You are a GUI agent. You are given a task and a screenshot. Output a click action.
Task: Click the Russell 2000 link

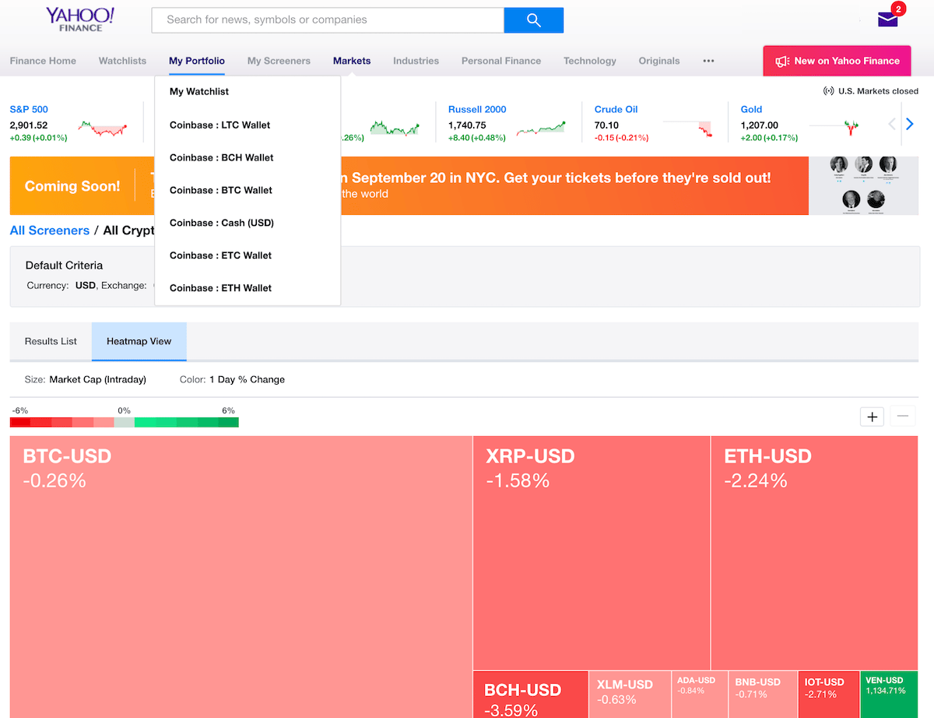pyautogui.click(x=477, y=110)
